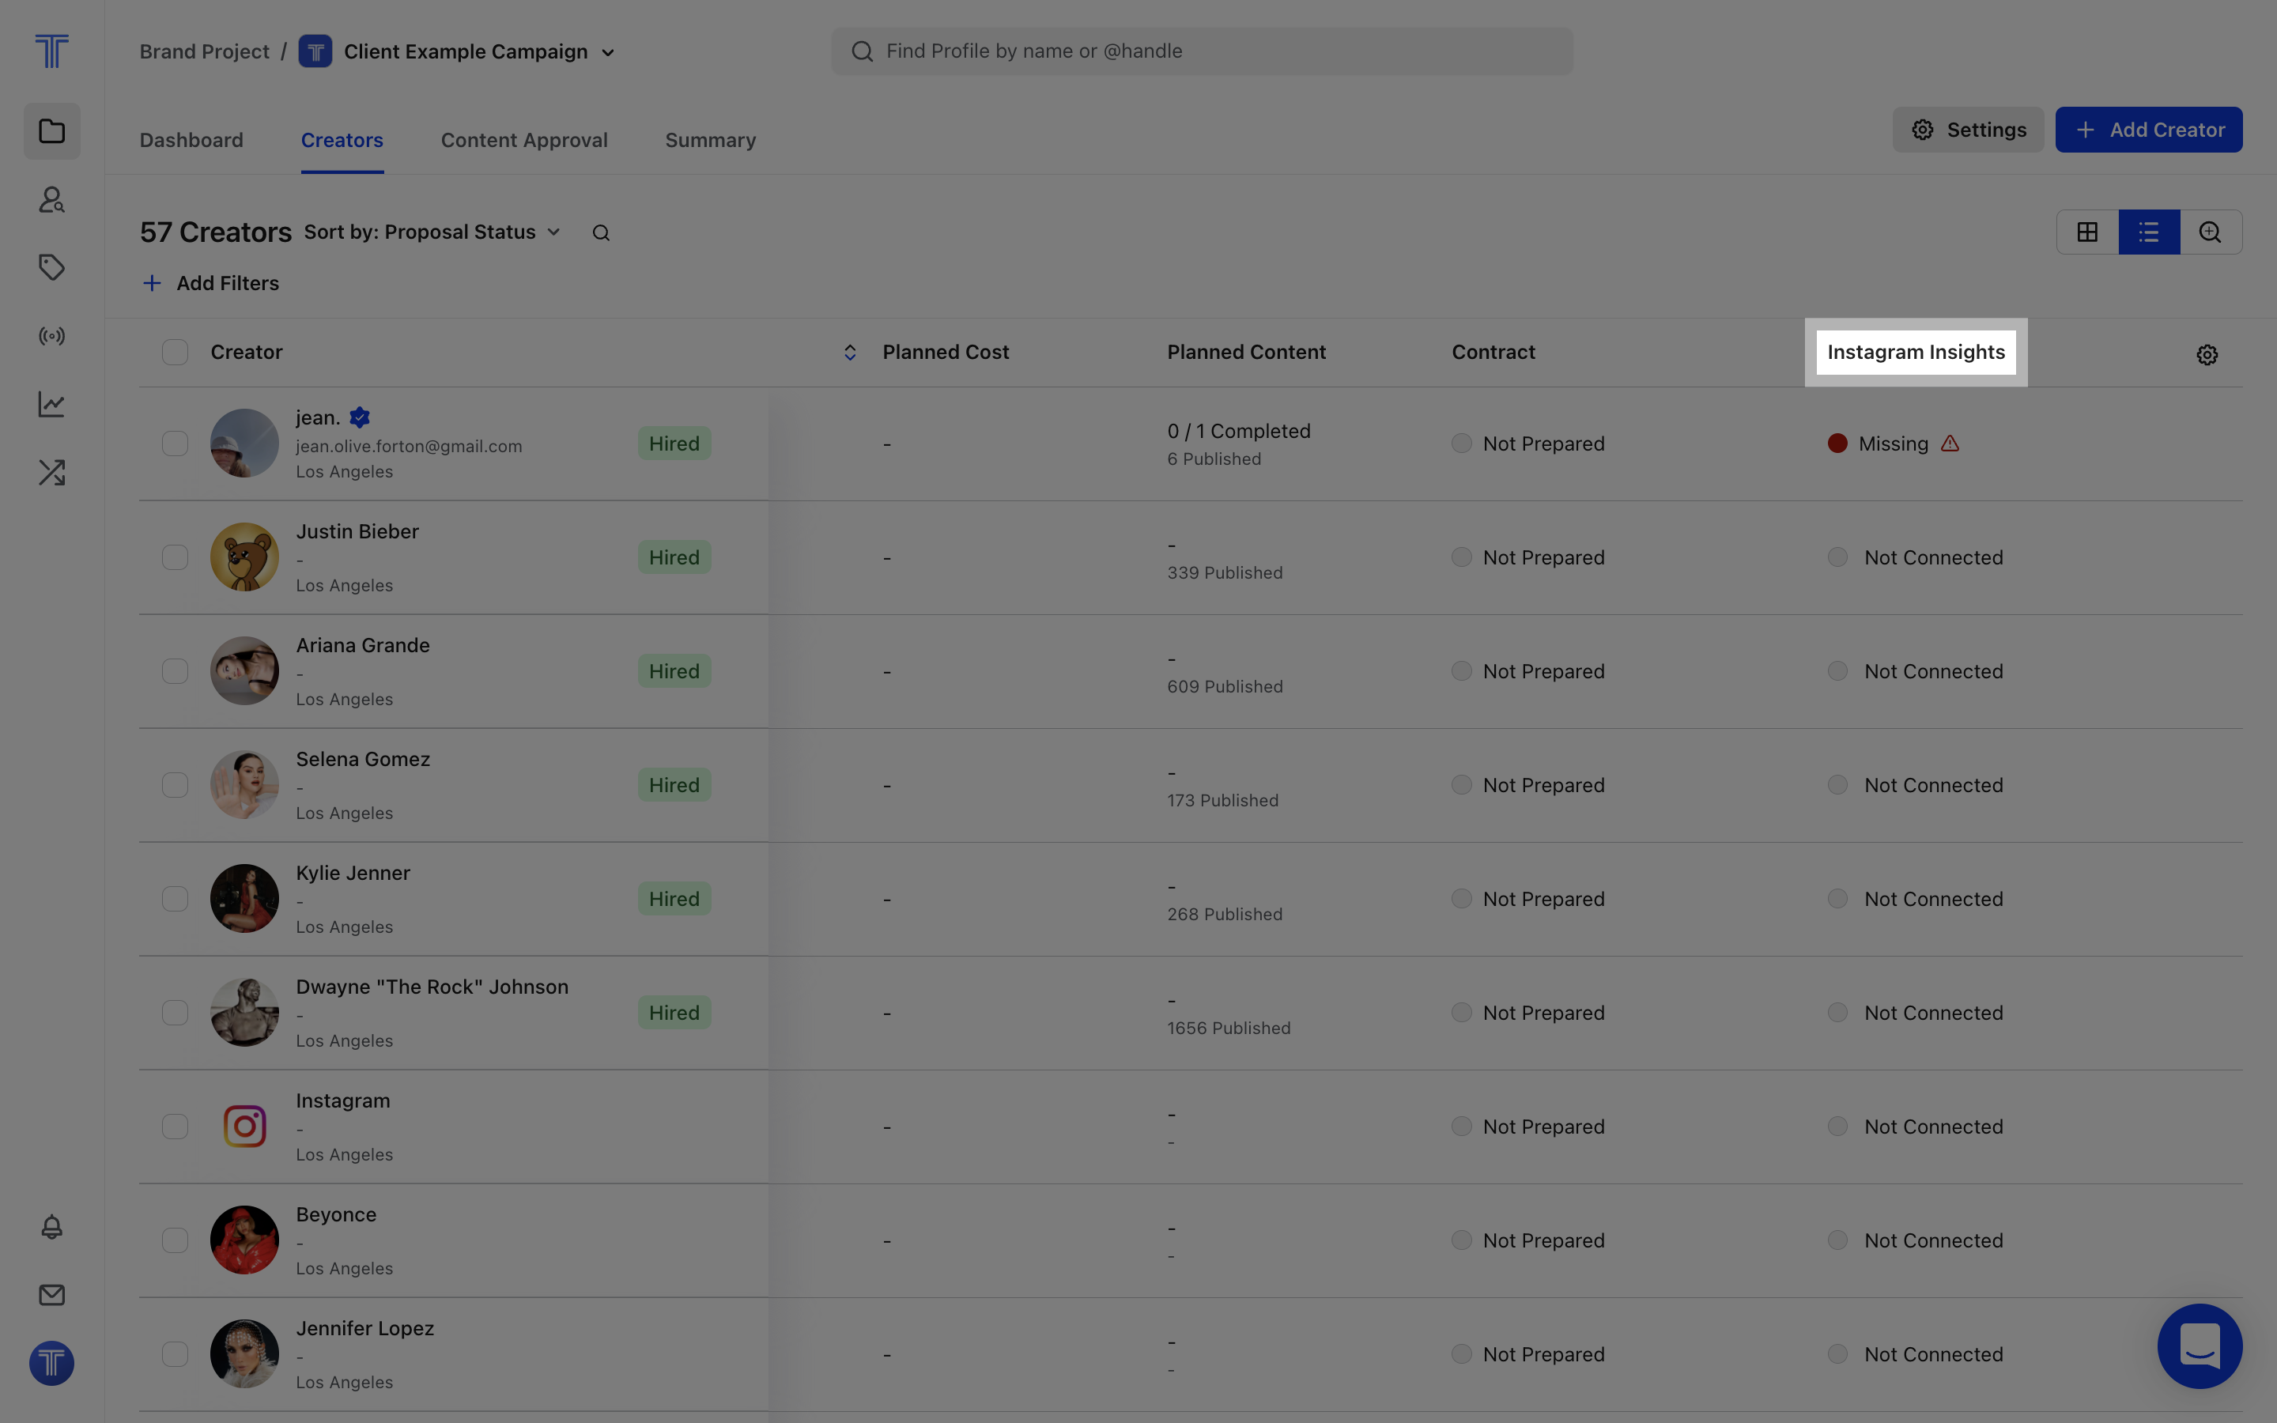
Task: Open the broadcast signal icon in sidebar
Action: (x=51, y=336)
